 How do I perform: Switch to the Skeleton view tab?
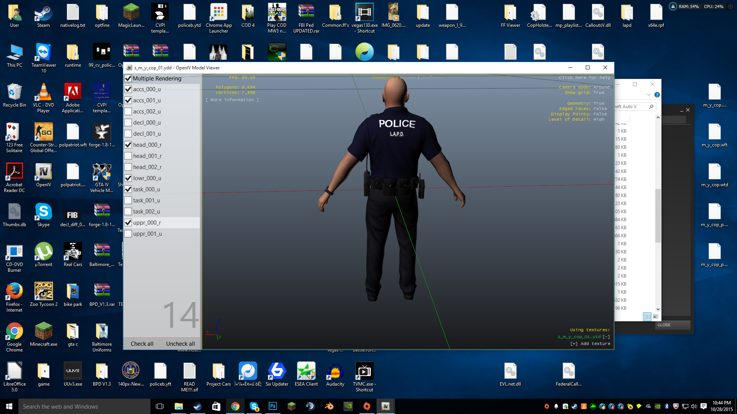432,78
